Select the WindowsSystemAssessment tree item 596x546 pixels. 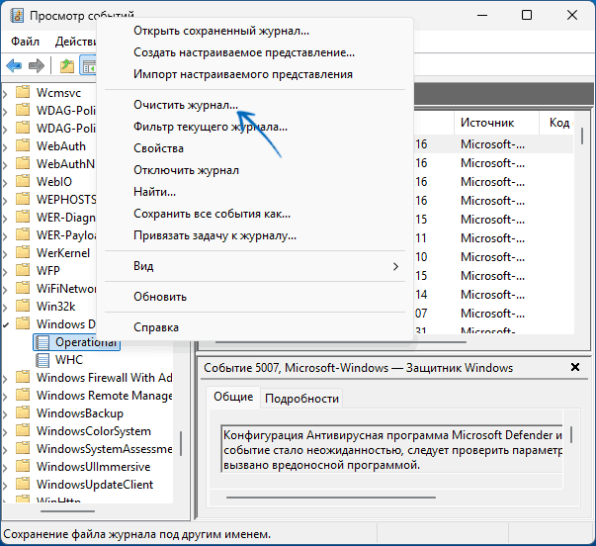tap(104, 449)
